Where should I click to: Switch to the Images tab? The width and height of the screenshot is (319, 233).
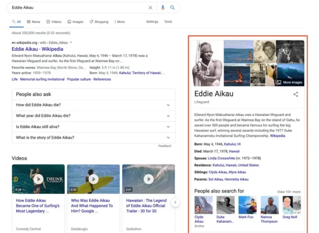coord(76,22)
